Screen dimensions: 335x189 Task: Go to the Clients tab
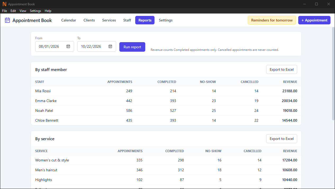[89, 20]
